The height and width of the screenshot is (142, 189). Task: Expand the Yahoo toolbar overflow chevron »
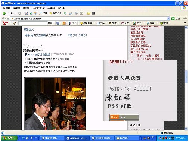(185, 23)
